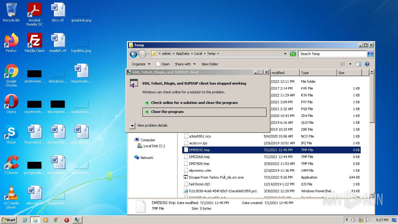Select the originalscale... document icon
The width and height of the screenshot is (398, 224).
pos(81,134)
